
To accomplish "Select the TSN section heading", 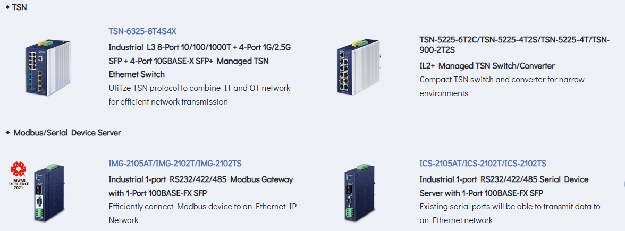I will coord(20,7).
